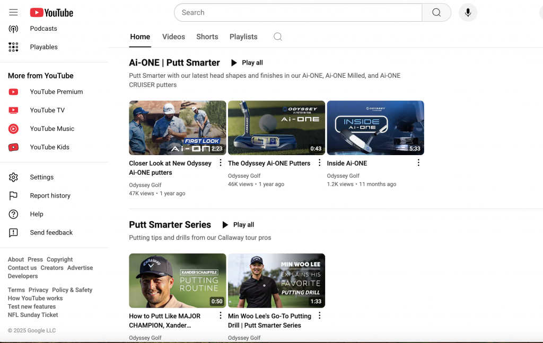Click the Help question mark icon
Image resolution: width=543 pixels, height=343 pixels.
(x=13, y=214)
